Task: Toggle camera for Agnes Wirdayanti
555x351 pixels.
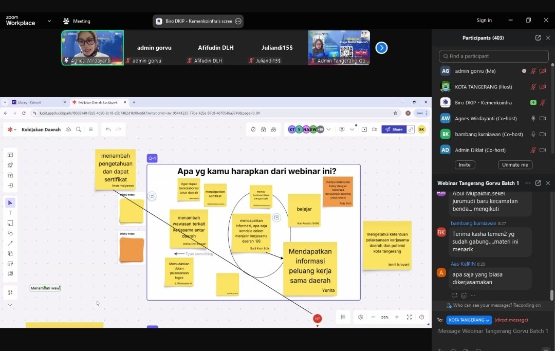Action: coord(543,119)
